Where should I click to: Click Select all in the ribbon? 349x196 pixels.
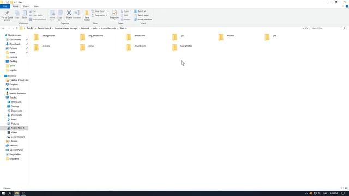click(140, 11)
